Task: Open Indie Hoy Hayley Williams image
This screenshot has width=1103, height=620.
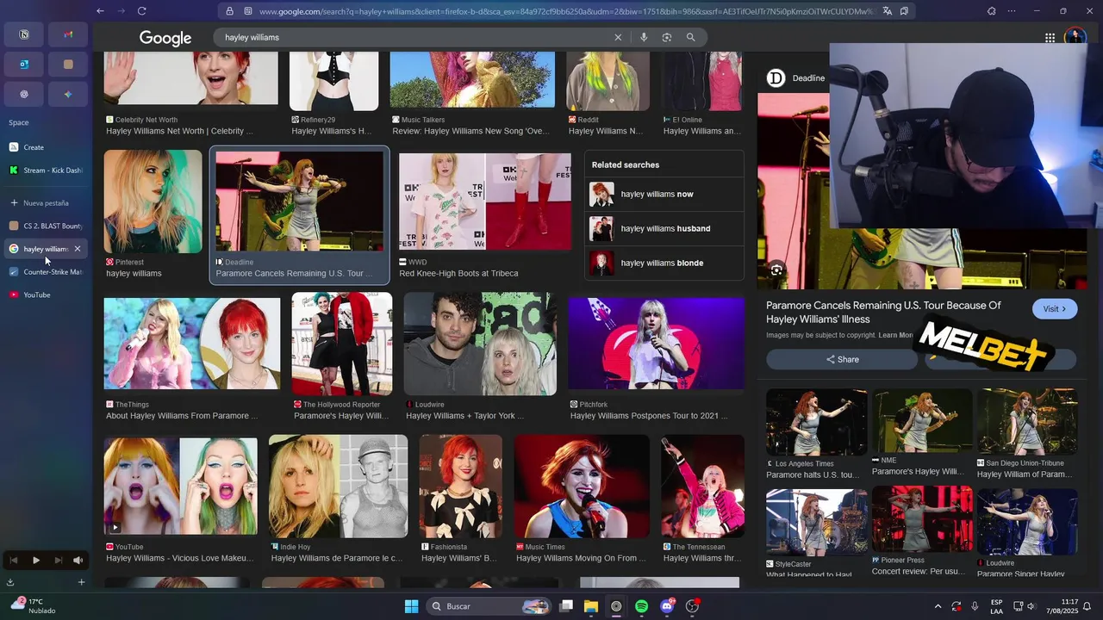Action: click(338, 486)
